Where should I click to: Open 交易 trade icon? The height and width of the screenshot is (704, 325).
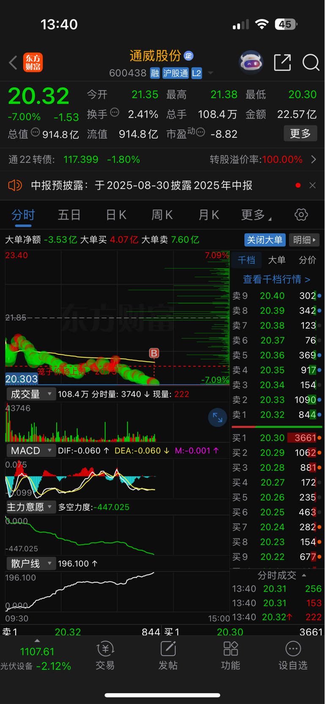(105, 655)
